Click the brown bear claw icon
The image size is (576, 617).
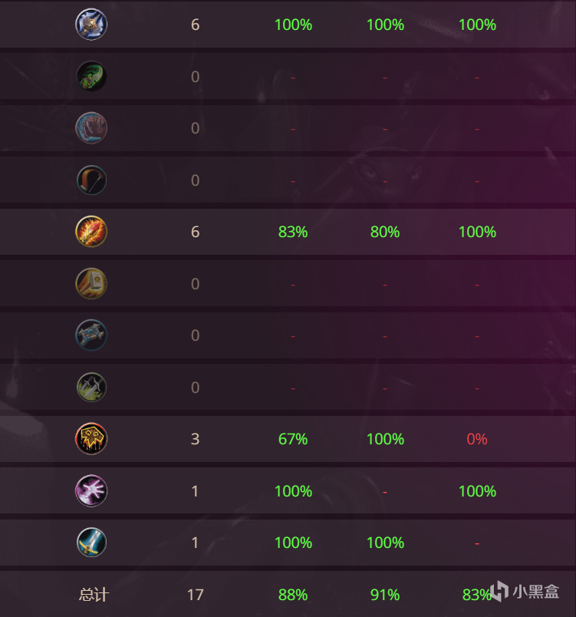pyautogui.click(x=91, y=128)
